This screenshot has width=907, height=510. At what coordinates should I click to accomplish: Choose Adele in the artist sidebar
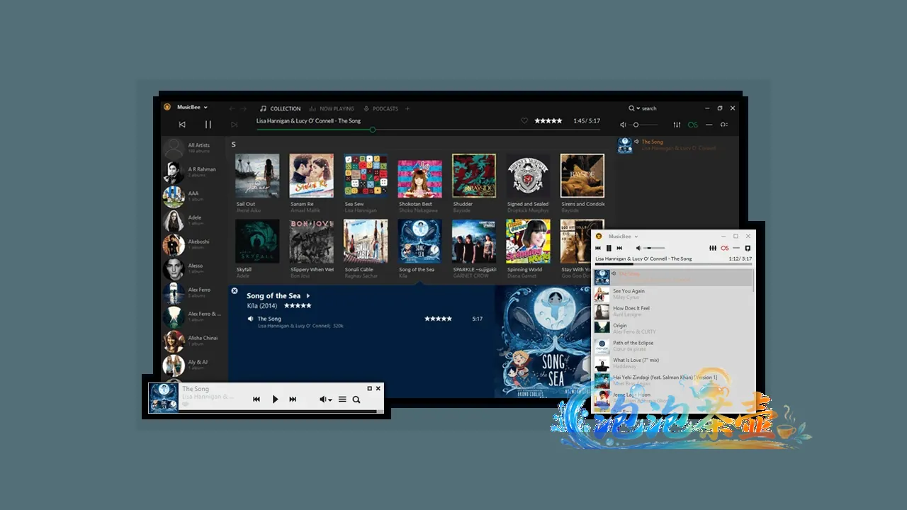tap(193, 220)
